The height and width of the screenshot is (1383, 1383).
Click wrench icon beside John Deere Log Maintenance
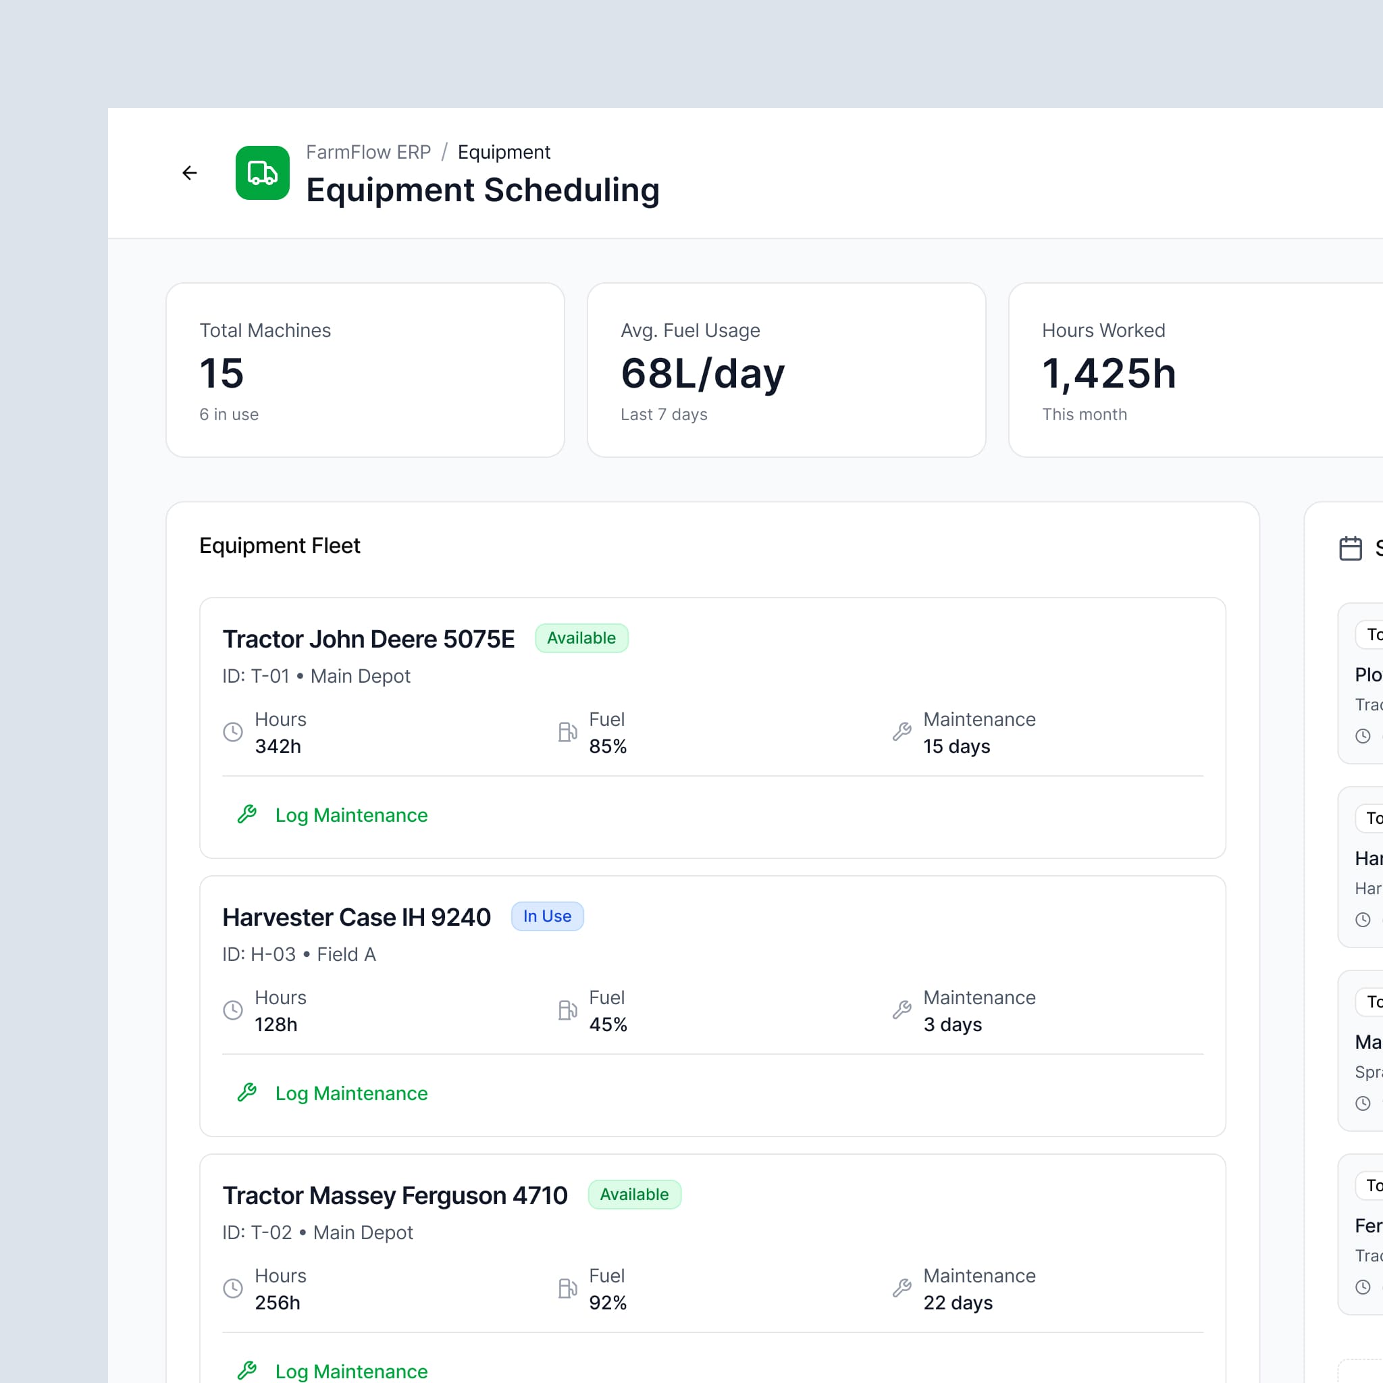[247, 814]
